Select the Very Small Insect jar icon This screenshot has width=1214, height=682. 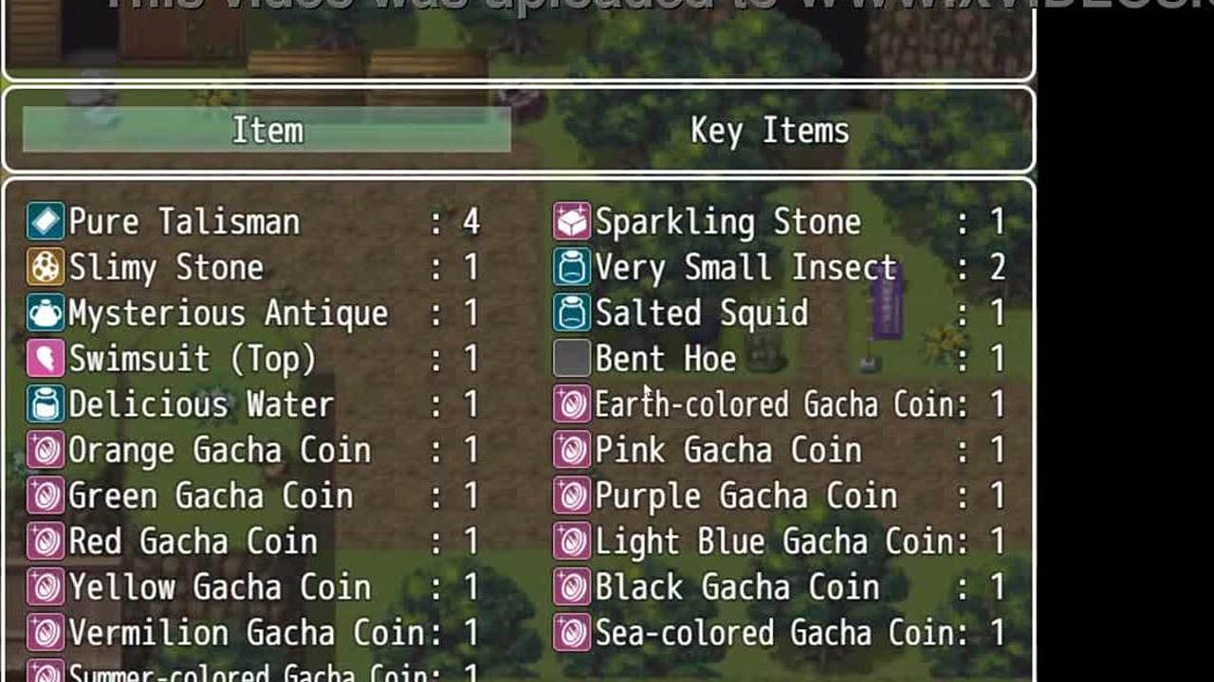571,267
